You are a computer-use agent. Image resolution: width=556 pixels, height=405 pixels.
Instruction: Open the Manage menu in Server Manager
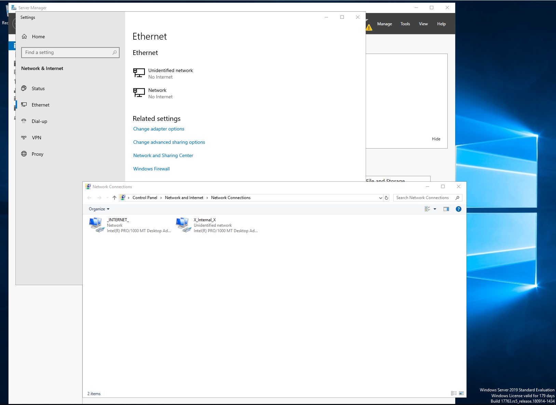384,24
